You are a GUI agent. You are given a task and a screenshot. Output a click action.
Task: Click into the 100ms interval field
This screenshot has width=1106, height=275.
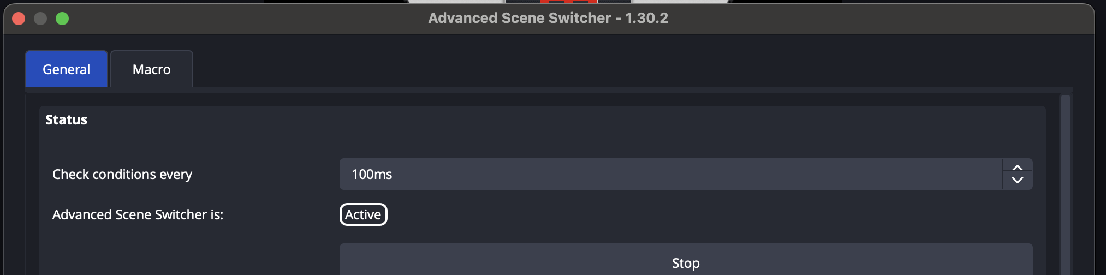[x=671, y=174]
